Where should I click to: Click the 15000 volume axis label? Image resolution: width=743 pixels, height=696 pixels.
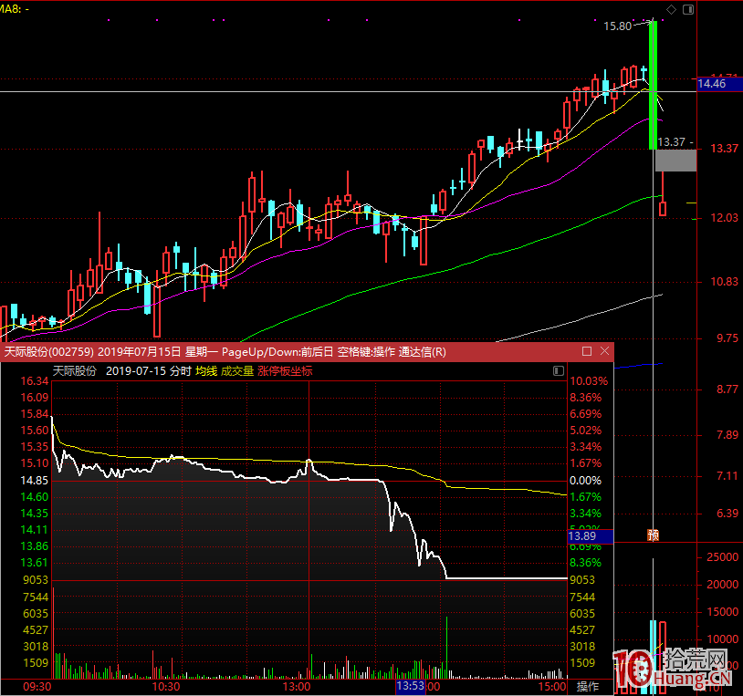(x=722, y=612)
